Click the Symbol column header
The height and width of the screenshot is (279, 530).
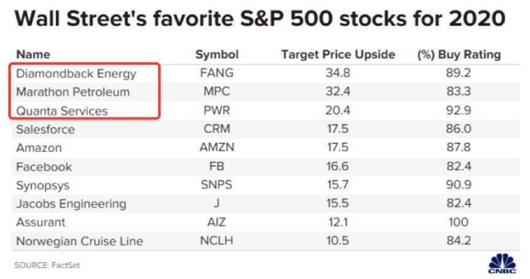pyautogui.click(x=217, y=54)
